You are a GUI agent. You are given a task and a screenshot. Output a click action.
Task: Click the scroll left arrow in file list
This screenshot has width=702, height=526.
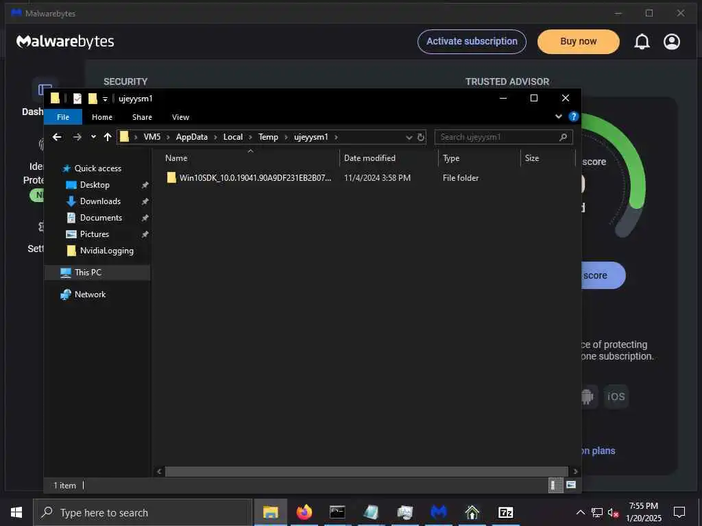tap(159, 471)
